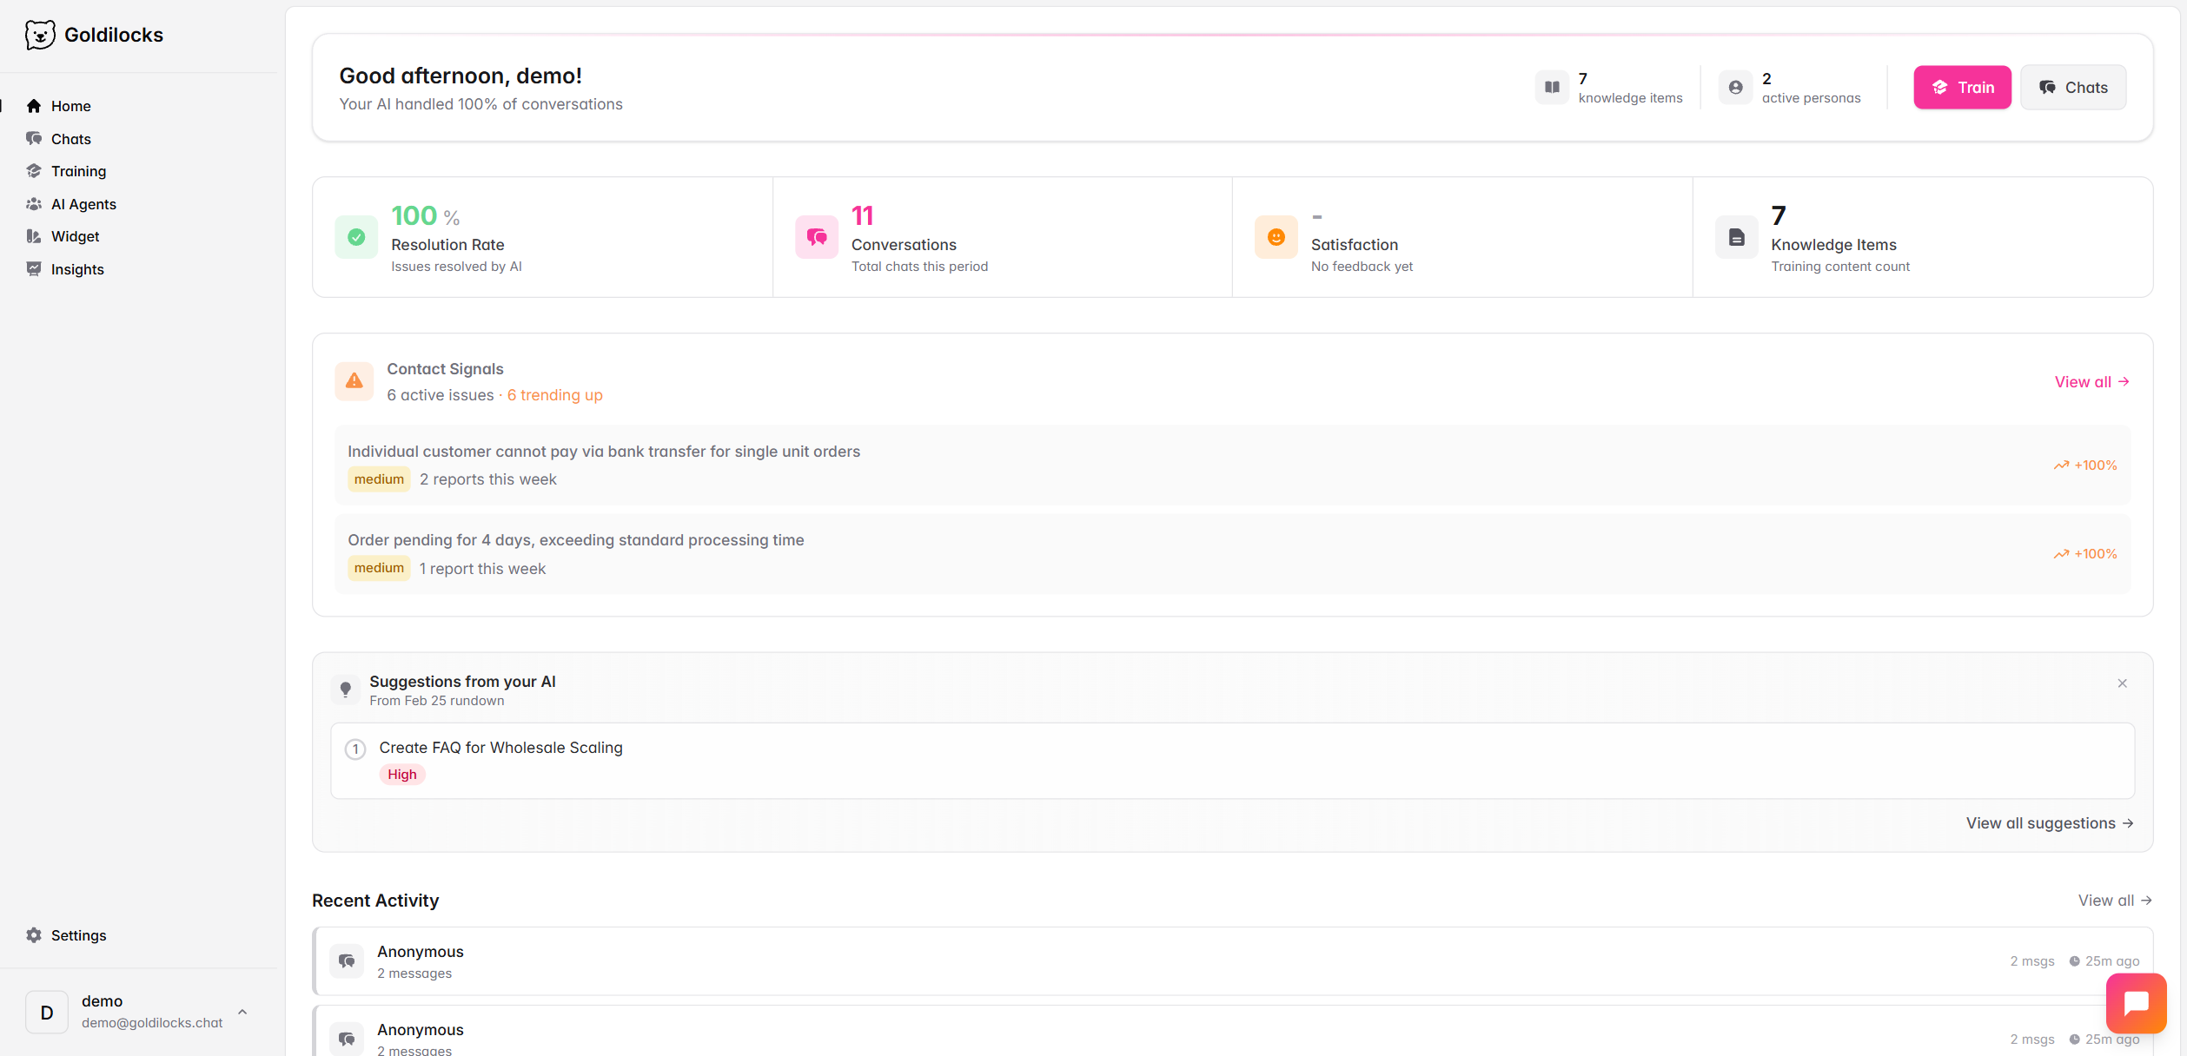2187x1056 pixels.
Task: Click the knowledge items book icon
Action: pos(1551,87)
